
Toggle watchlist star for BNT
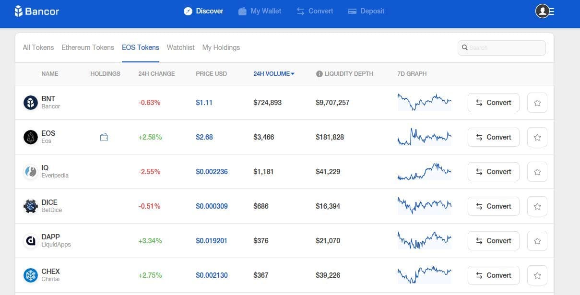point(537,103)
